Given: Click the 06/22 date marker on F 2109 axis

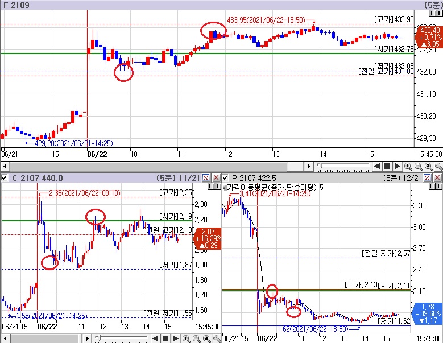Looking at the screenshot, I should pos(97,154).
